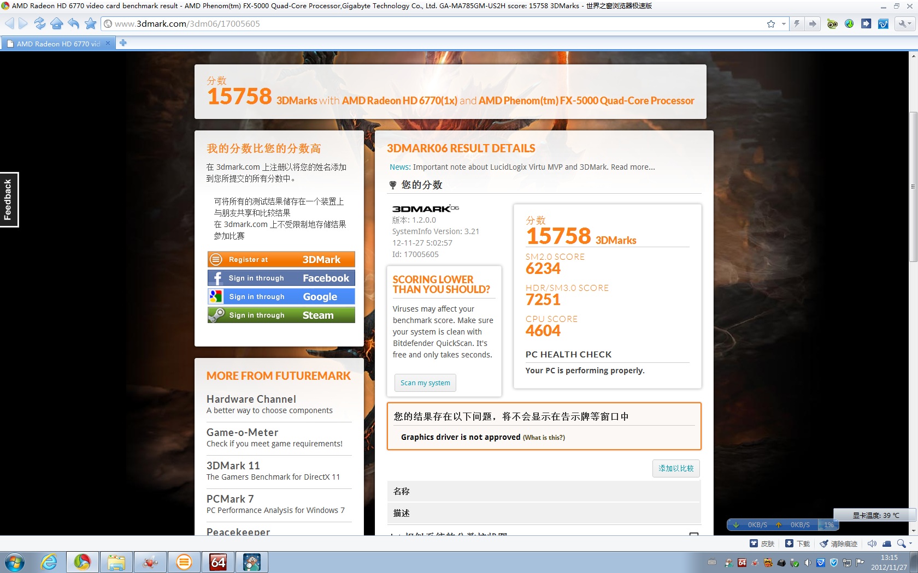The image size is (918, 573).
Task: Launch Internet Explorer from taskbar
Action: (49, 562)
